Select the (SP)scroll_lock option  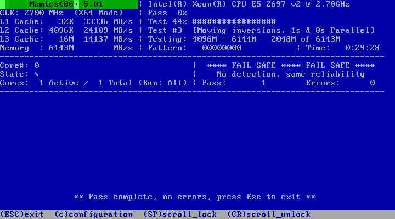tap(180, 215)
